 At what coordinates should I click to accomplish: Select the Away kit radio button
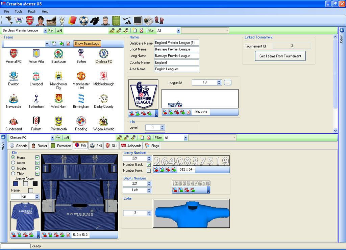13,162
